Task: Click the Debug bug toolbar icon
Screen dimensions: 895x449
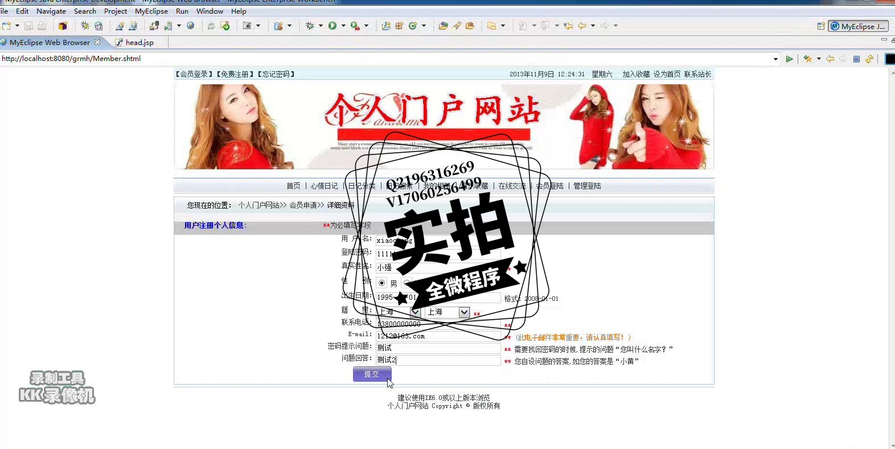Action: [310, 26]
